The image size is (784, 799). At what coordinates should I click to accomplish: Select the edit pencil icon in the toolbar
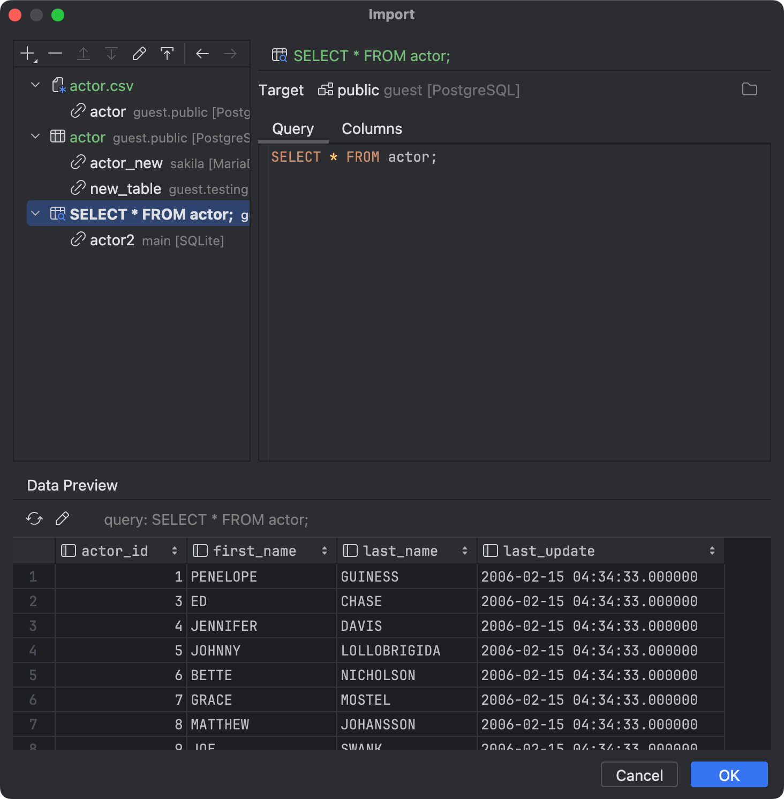pyautogui.click(x=139, y=53)
